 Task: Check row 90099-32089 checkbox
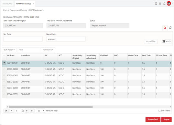click(x=4, y=69)
